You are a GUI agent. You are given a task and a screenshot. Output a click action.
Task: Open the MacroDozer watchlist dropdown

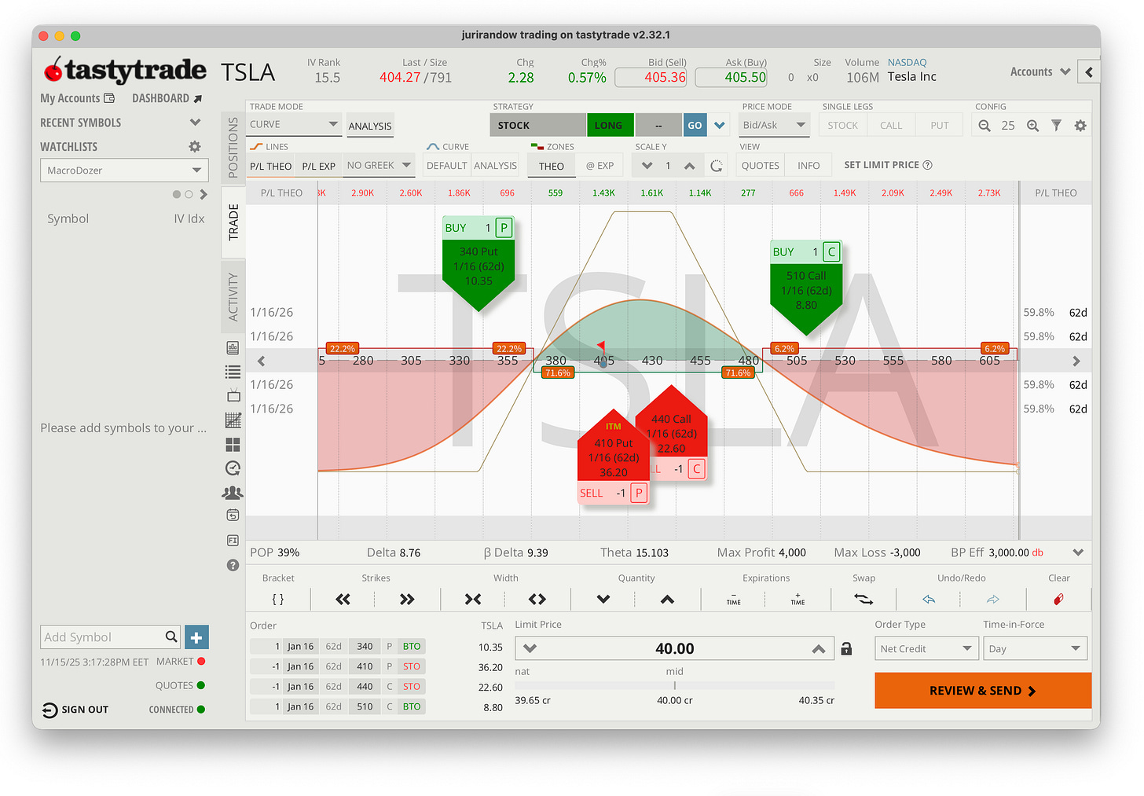pyautogui.click(x=124, y=171)
